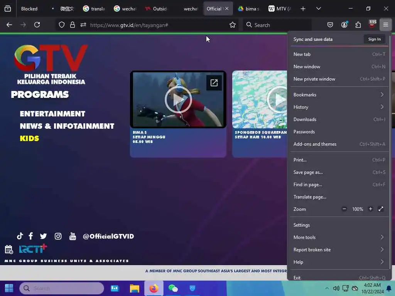Decrease zoom with minus button

click(344, 209)
